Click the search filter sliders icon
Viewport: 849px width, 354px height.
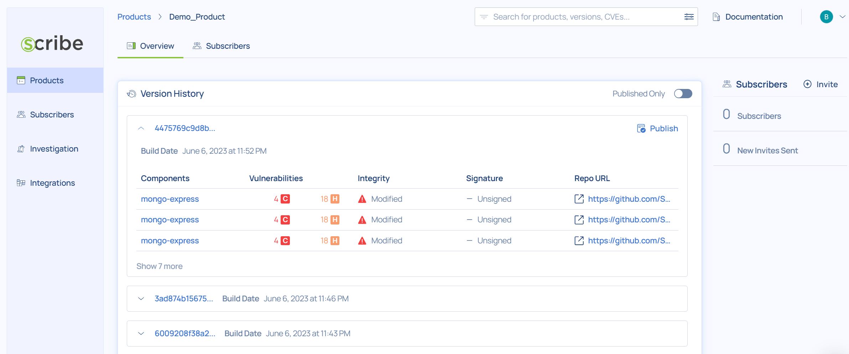pyautogui.click(x=689, y=17)
